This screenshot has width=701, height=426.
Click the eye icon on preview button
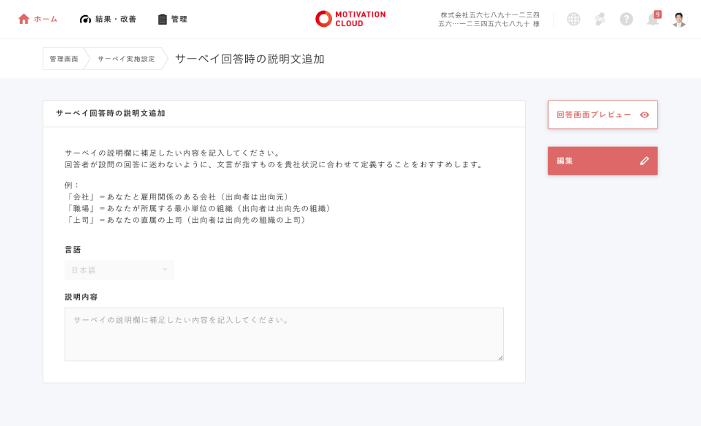644,115
